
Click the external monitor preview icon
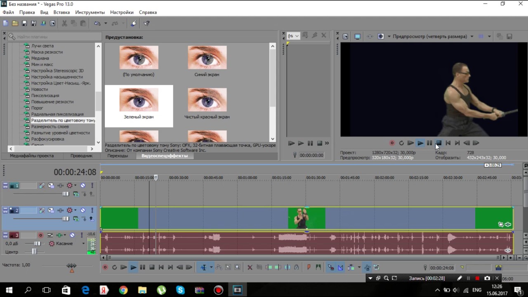click(x=357, y=36)
